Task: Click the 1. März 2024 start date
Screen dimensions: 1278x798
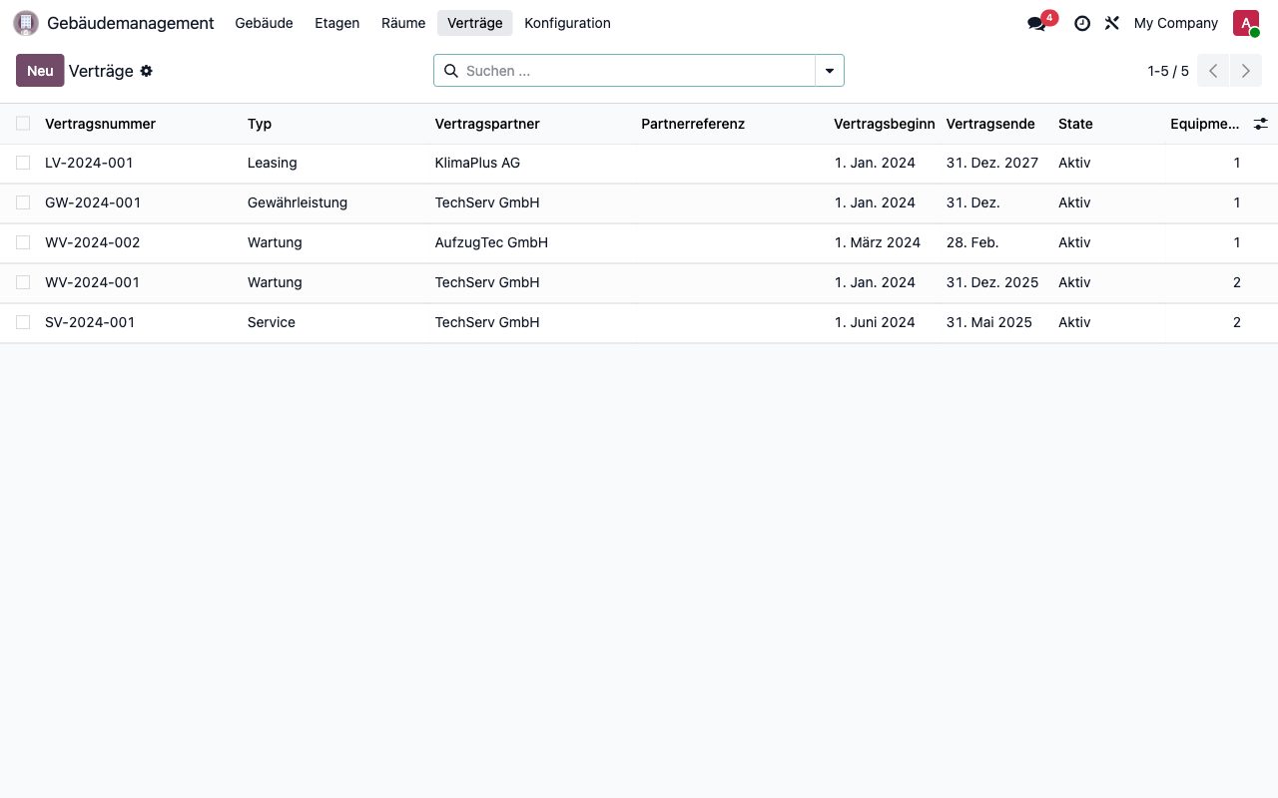Action: pyautogui.click(x=878, y=242)
